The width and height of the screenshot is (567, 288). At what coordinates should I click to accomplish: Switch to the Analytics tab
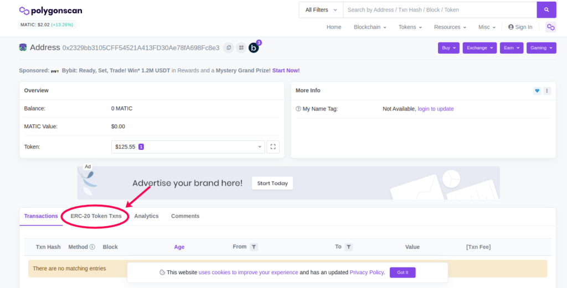click(x=146, y=216)
